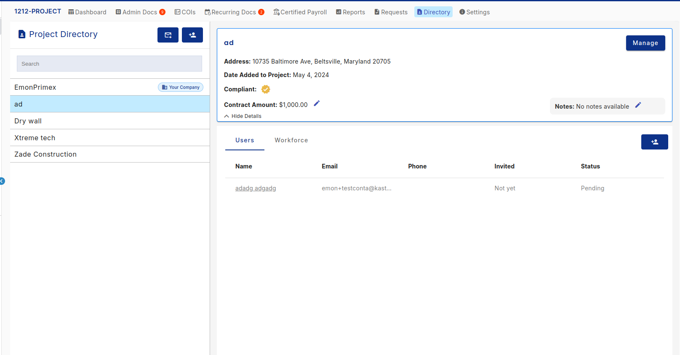The height and width of the screenshot is (355, 680).
Task: Click the blue sidebar collapse arrow
Action: [2, 181]
